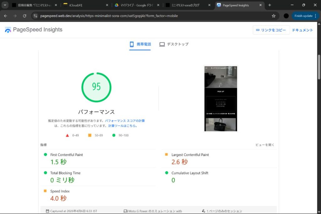Open the ドキュメント link

(303, 30)
